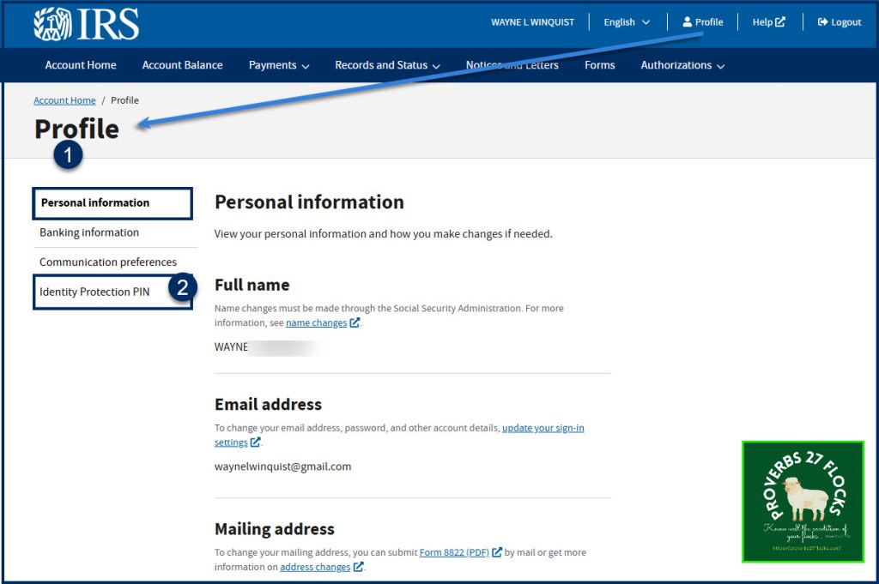This screenshot has height=584, width=879.
Task: Select Identity Protection PIN in sidebar
Action: coord(94,292)
